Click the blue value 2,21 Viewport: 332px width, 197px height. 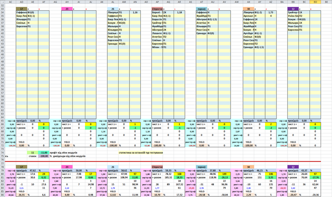tap(22, 188)
